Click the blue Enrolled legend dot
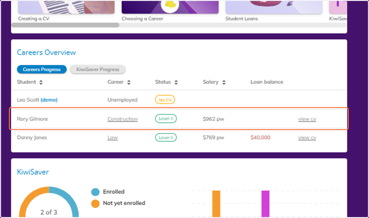This screenshot has height=218, width=369. coord(95,192)
